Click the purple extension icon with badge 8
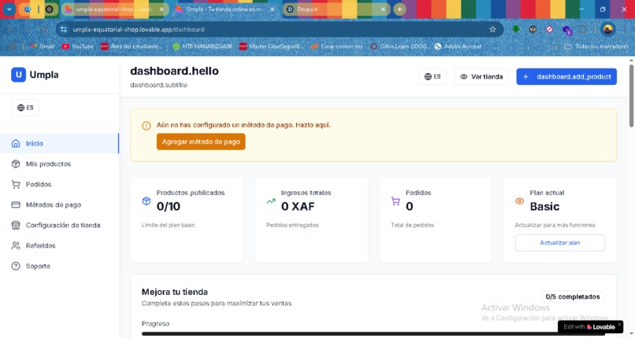The width and height of the screenshot is (635, 338). [567, 30]
